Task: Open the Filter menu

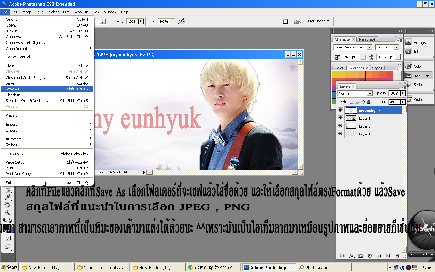Action: (67, 12)
